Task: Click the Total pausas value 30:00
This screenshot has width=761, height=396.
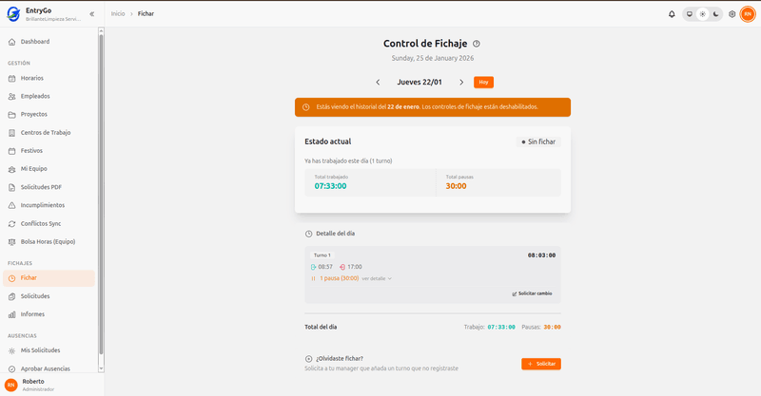Action: point(457,186)
